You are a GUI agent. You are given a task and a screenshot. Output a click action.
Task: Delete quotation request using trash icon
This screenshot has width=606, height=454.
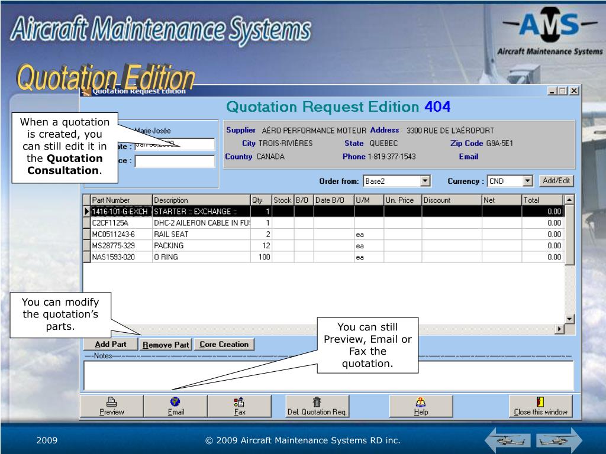[x=317, y=406]
